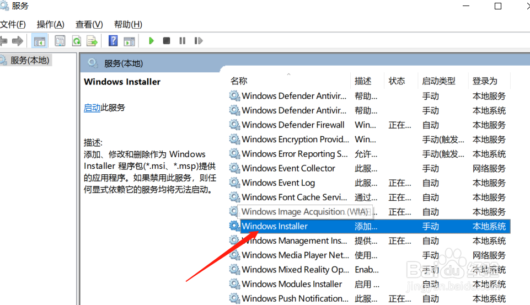
Task: Click 正在... status of Windows Event Log
Action: [400, 183]
